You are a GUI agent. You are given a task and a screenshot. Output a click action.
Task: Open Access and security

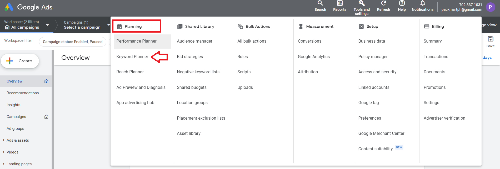(377, 72)
